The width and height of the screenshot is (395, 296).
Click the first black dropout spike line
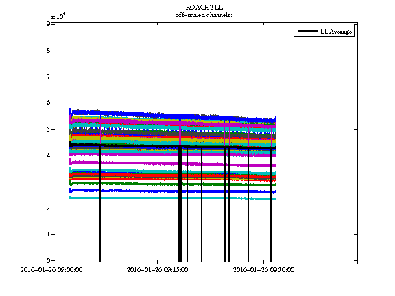point(100,204)
